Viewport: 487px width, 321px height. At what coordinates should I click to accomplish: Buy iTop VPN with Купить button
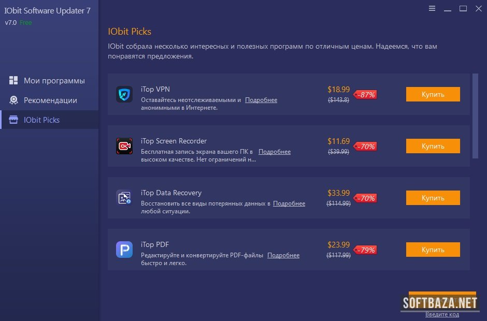point(433,94)
